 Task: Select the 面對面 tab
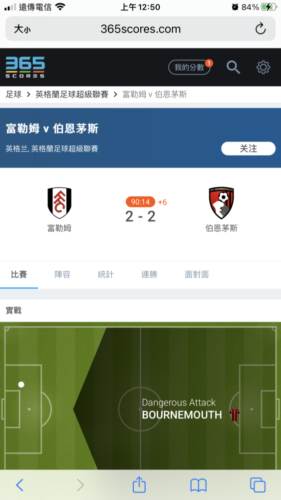tap(197, 274)
